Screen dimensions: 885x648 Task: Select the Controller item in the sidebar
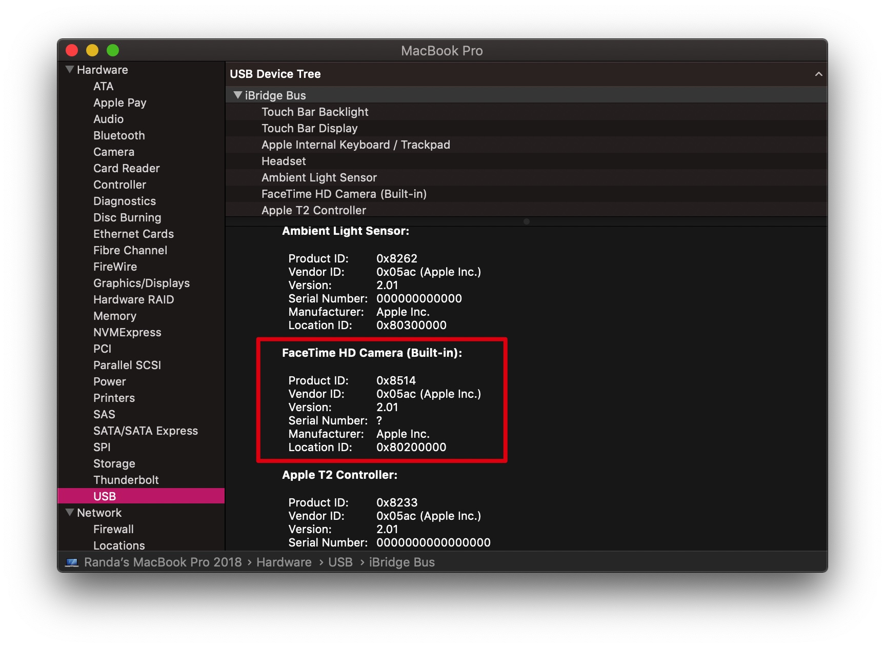(120, 185)
